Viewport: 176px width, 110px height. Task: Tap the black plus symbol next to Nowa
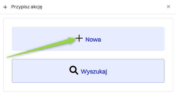(79, 38)
